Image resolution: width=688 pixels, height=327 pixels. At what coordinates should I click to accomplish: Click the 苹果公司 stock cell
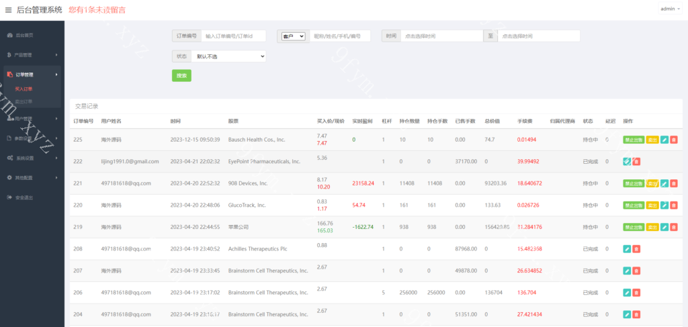pyautogui.click(x=239, y=227)
